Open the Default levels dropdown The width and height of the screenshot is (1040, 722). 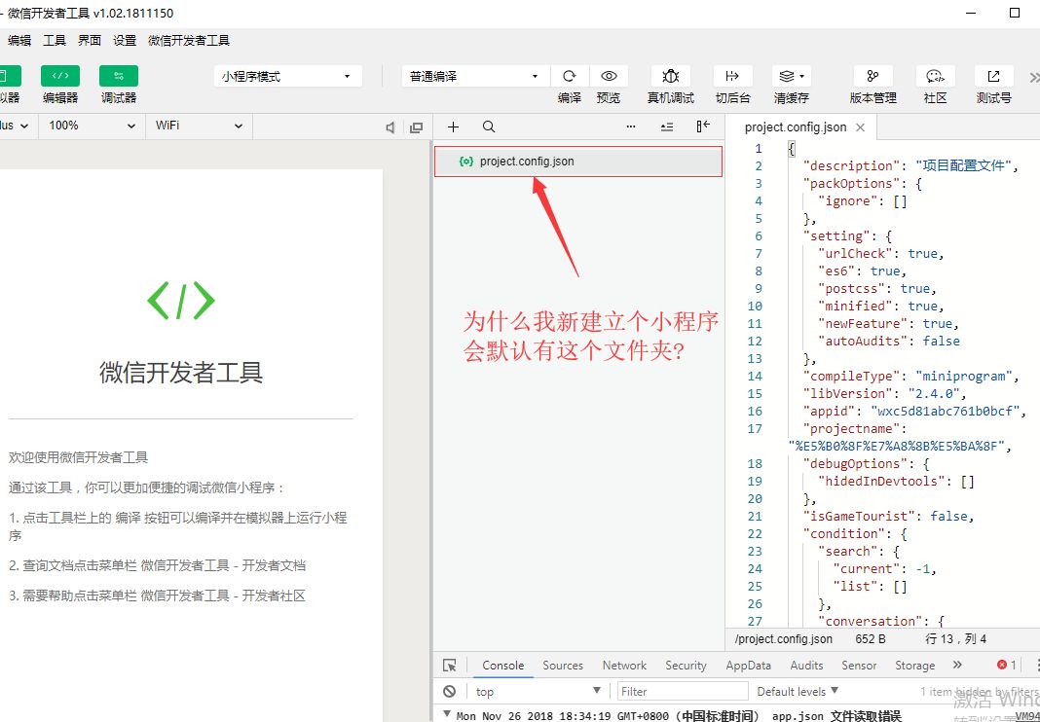[x=798, y=692]
